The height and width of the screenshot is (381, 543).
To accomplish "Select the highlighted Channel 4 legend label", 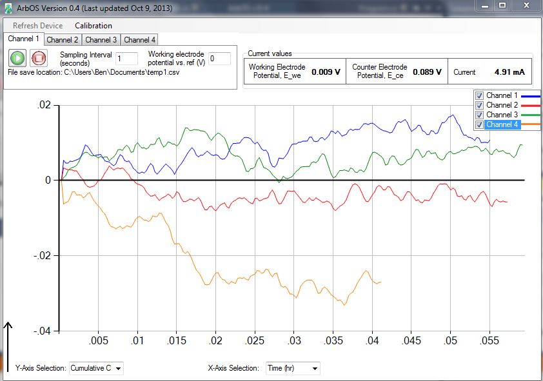I will pyautogui.click(x=502, y=124).
